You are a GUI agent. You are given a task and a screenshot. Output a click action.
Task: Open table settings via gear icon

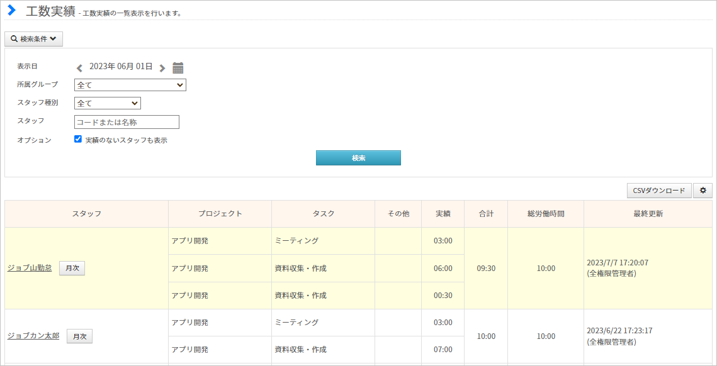click(x=703, y=191)
